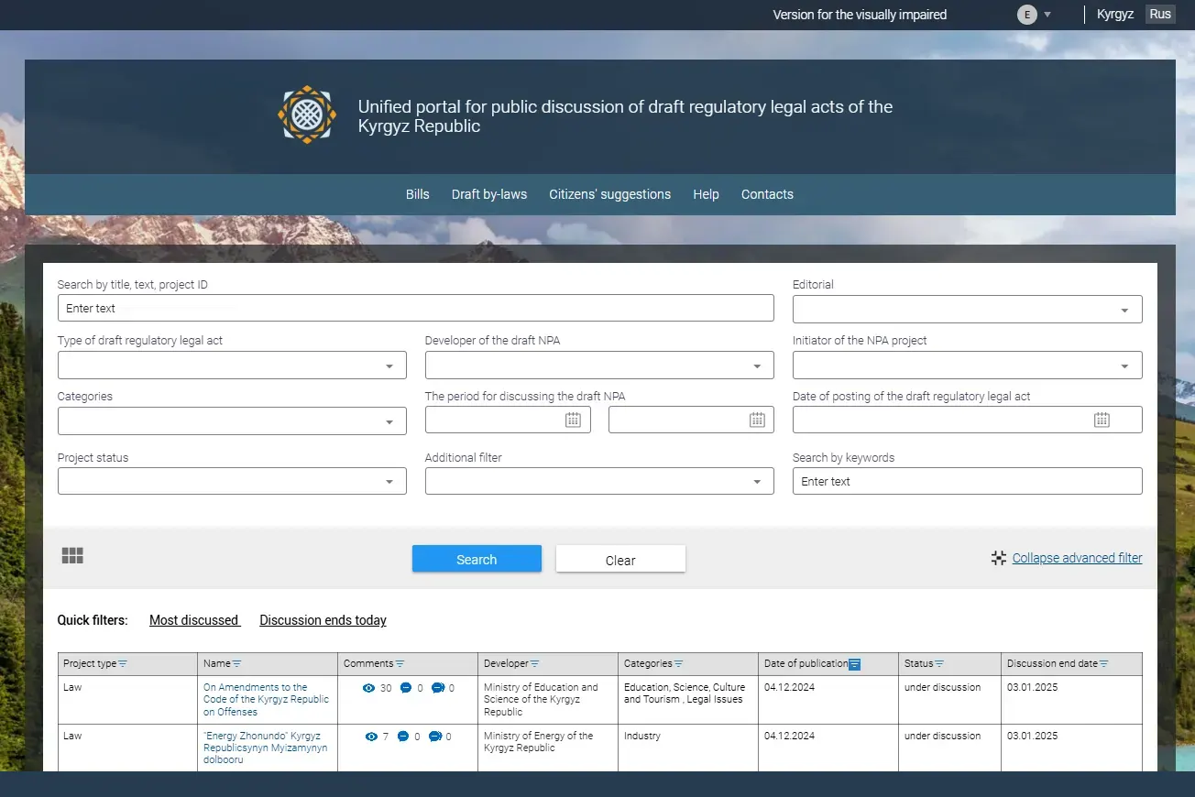Open Draft by-laws menu item

[x=489, y=194]
